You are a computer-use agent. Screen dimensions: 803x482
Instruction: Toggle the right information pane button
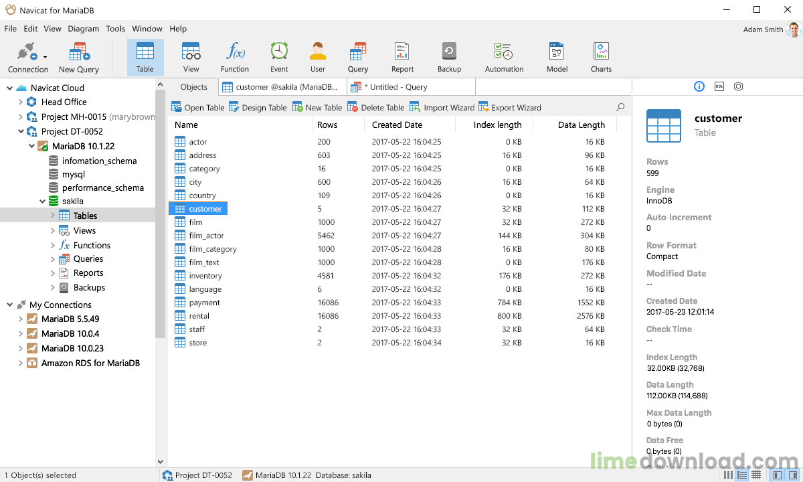pyautogui.click(x=792, y=475)
